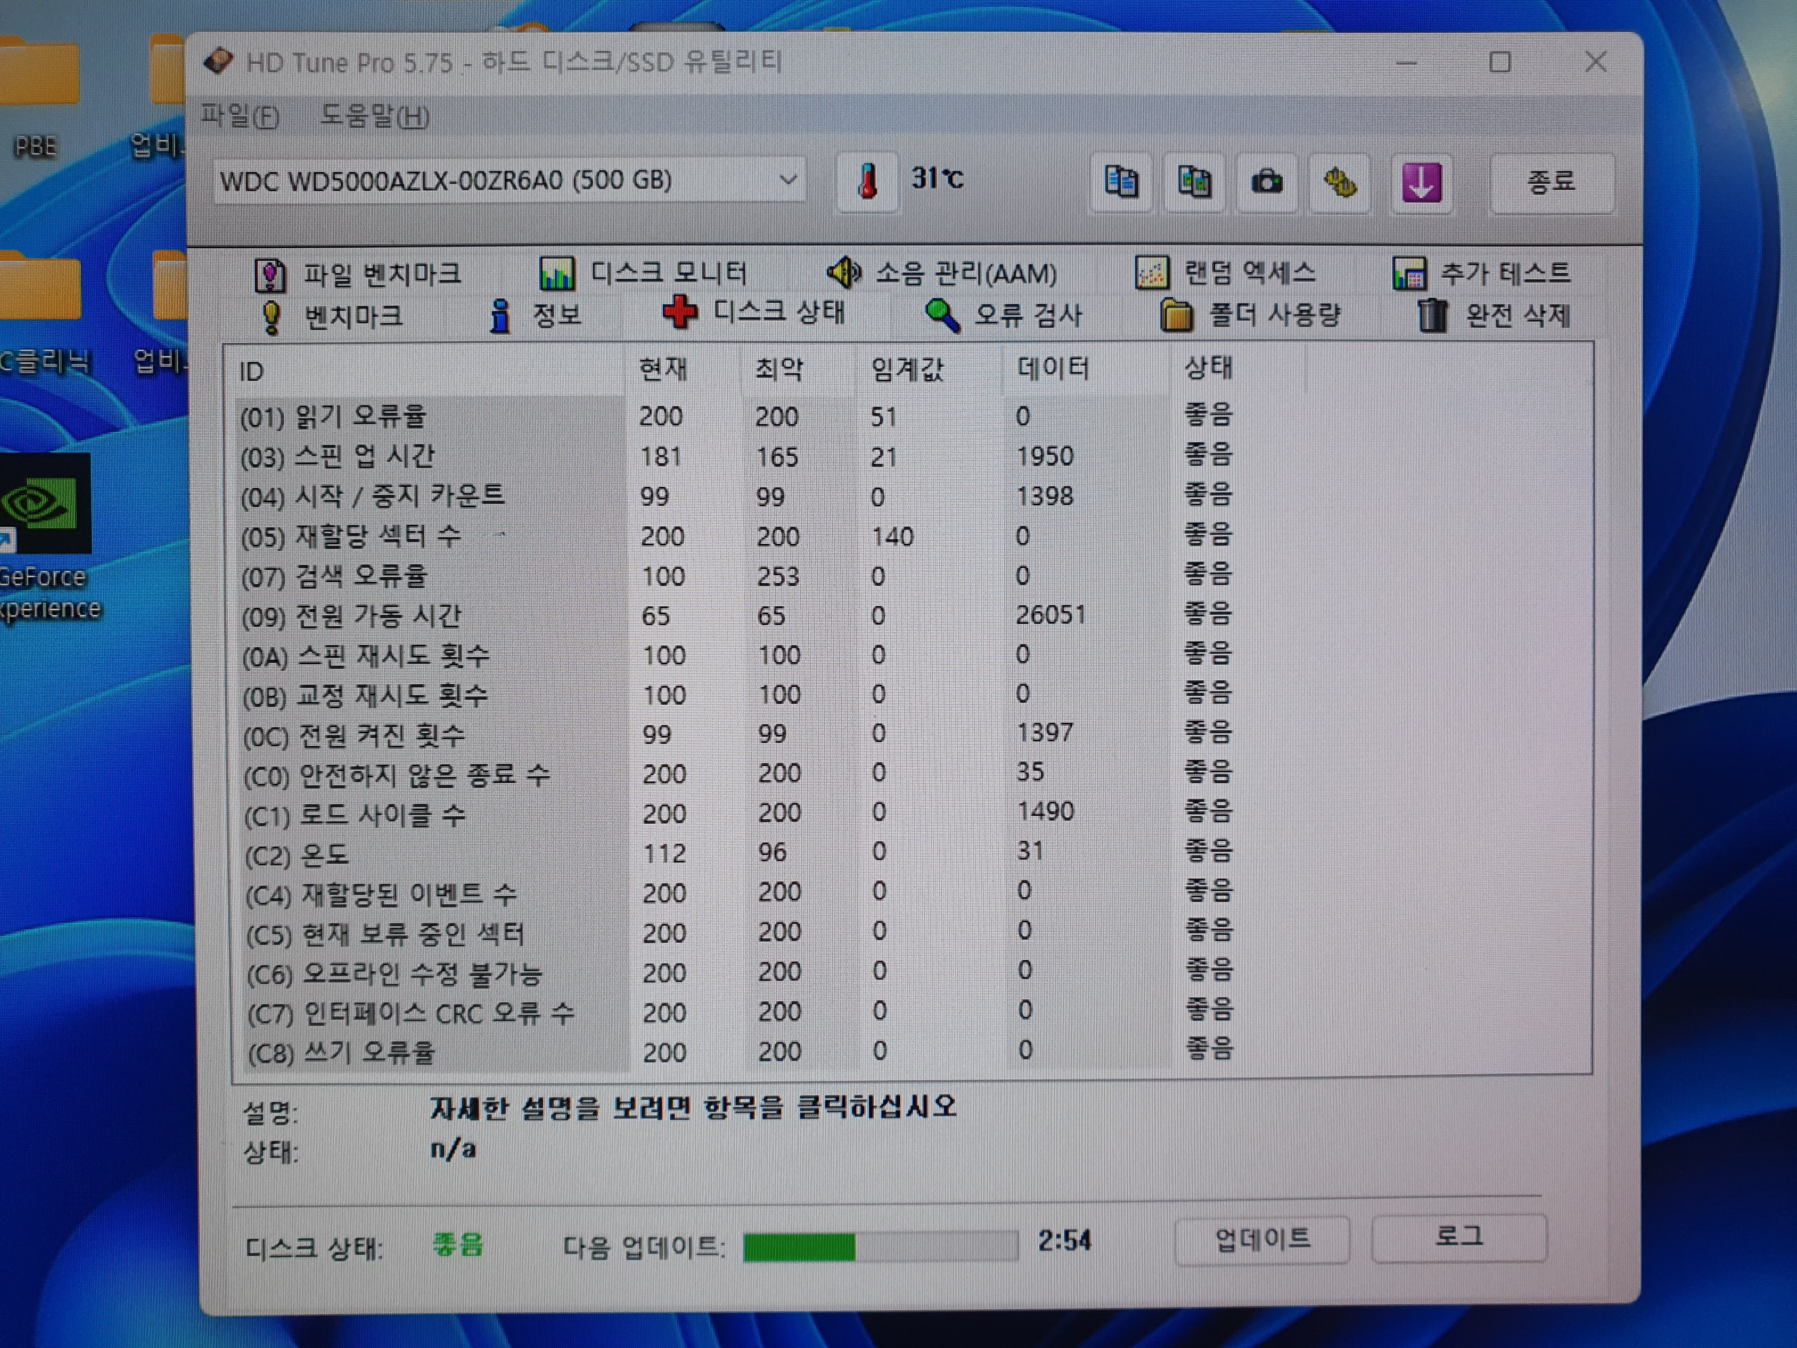
Task: Click the HD Tune Pro title bar app icon
Action: click(x=218, y=62)
